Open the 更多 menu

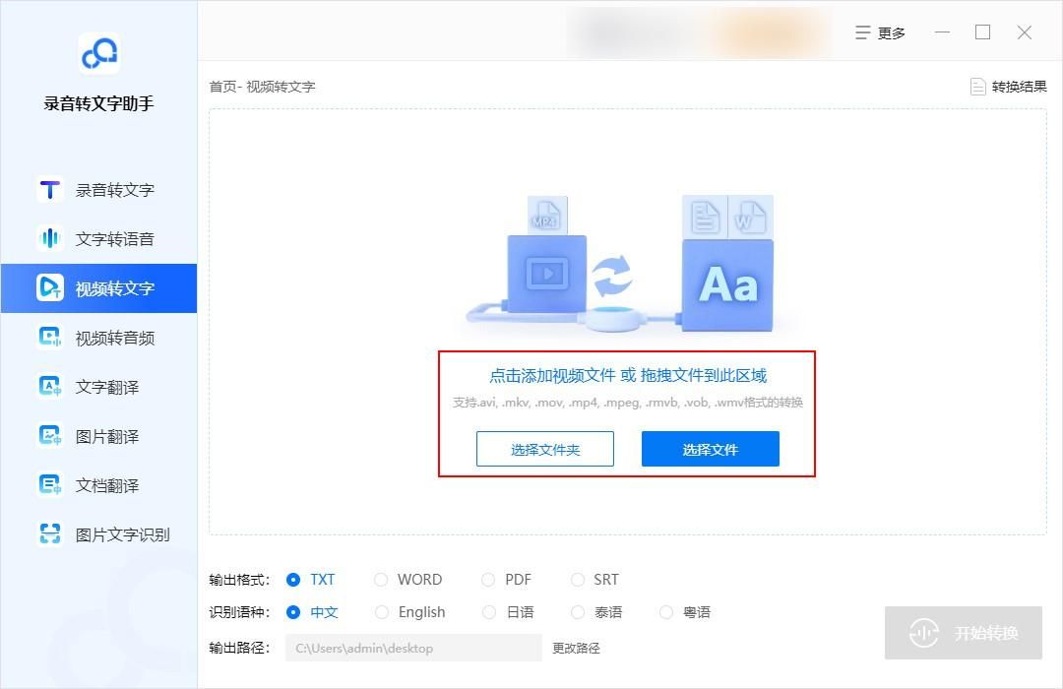(880, 32)
